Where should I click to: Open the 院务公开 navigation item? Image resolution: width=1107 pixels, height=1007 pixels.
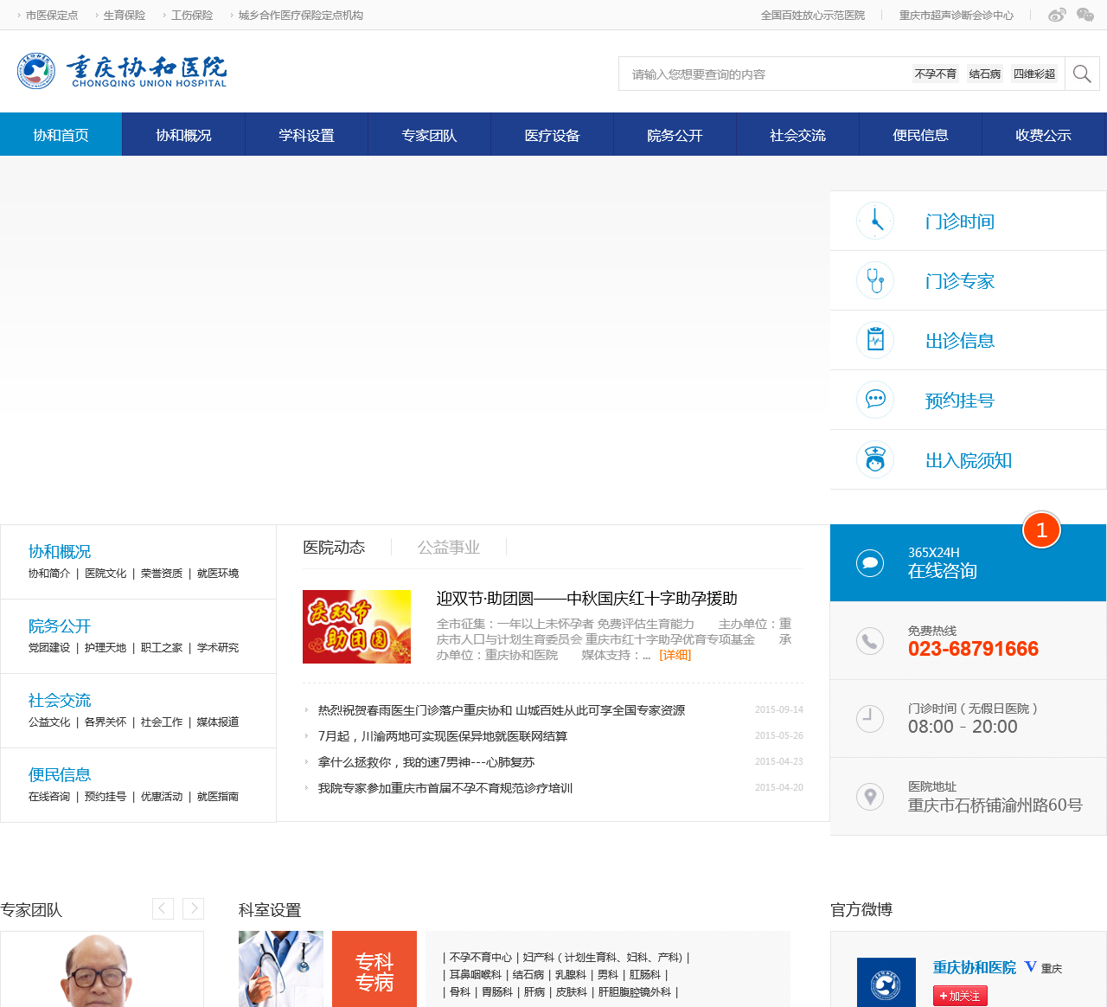[x=675, y=135]
